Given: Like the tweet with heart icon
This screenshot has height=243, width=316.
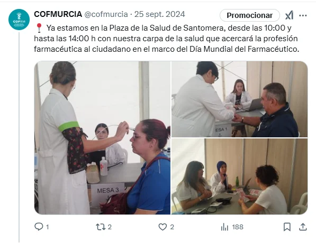Looking at the screenshot, I should click(162, 227).
